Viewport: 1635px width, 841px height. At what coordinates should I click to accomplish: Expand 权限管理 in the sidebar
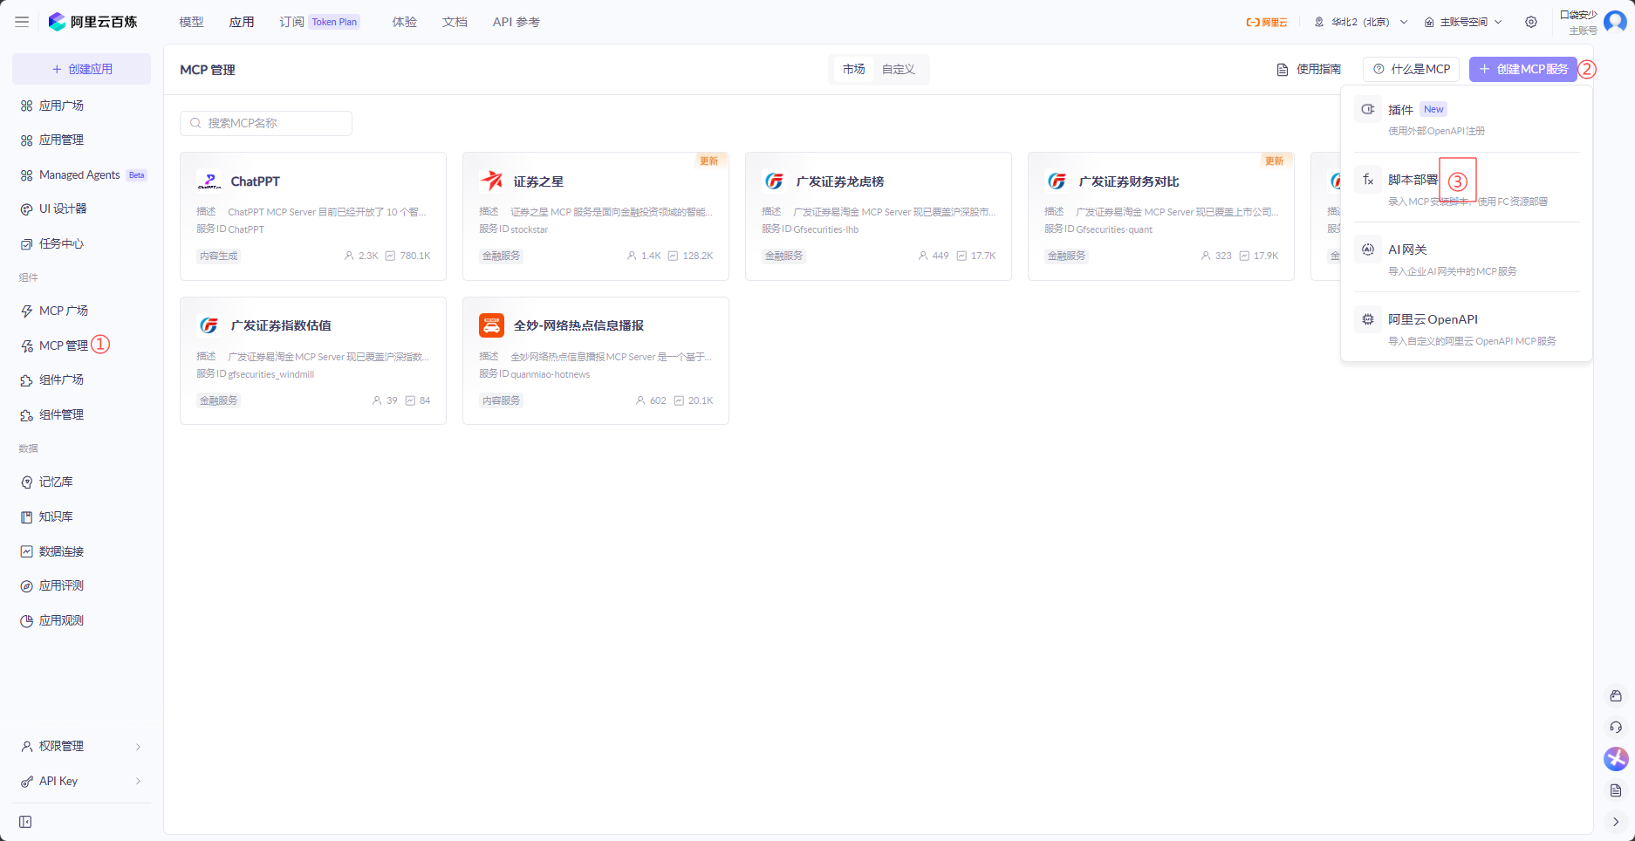coord(81,747)
